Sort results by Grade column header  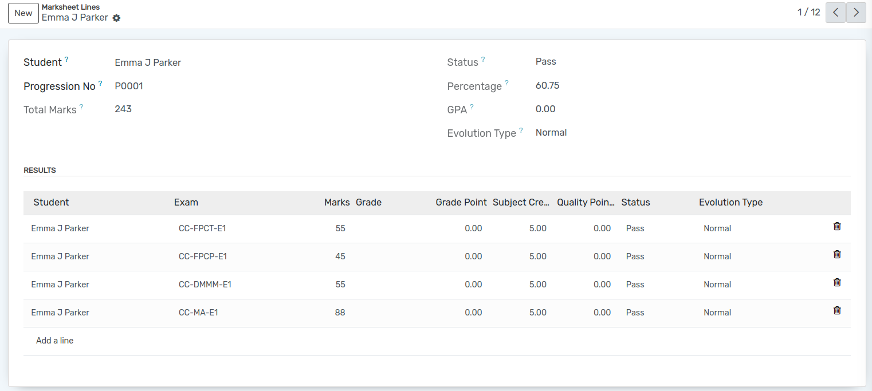[x=368, y=202]
